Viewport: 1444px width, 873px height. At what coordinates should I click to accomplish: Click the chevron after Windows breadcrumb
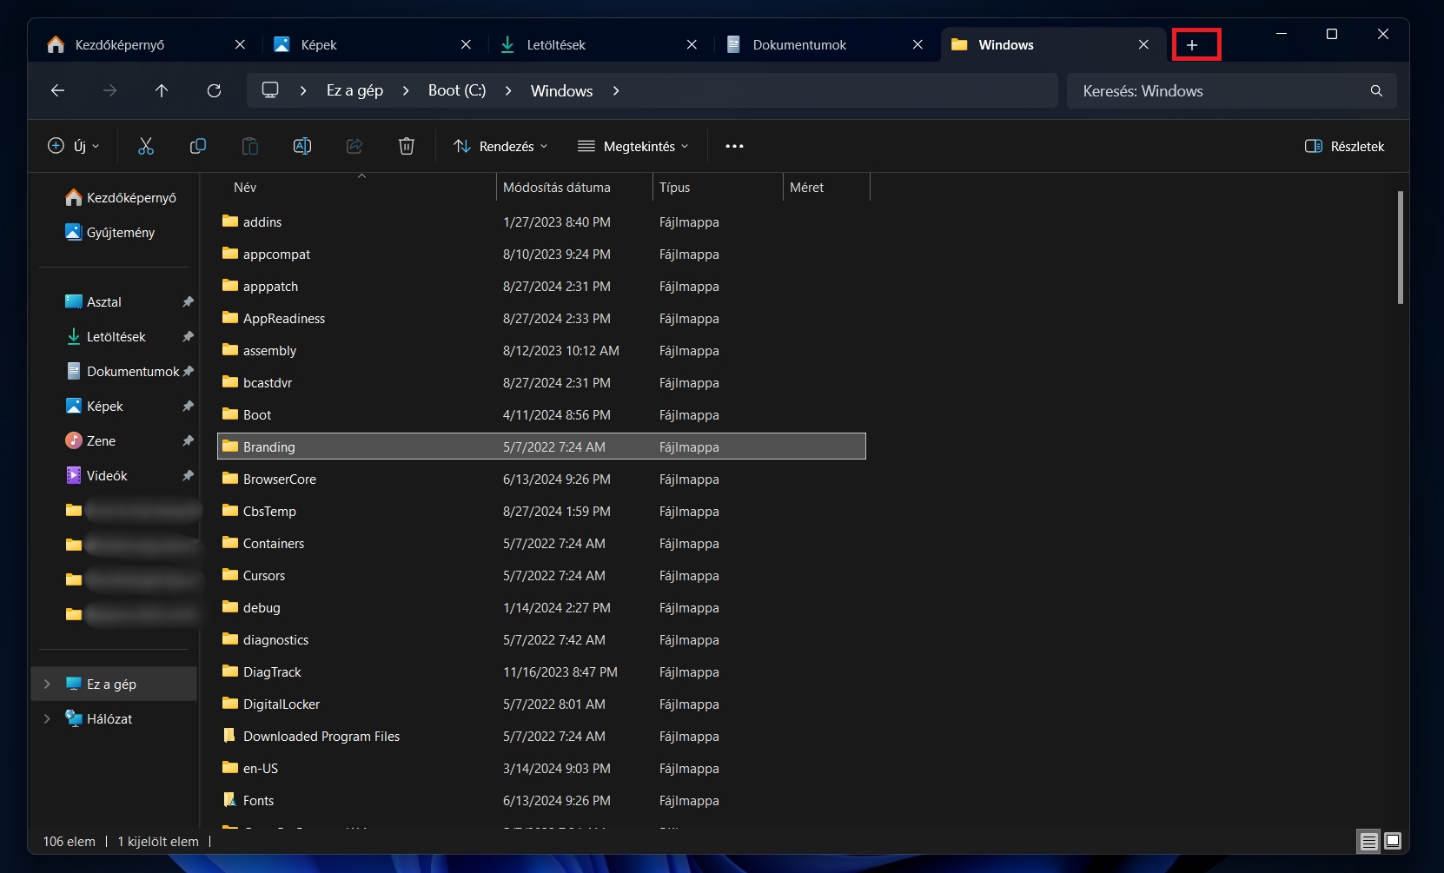616,90
